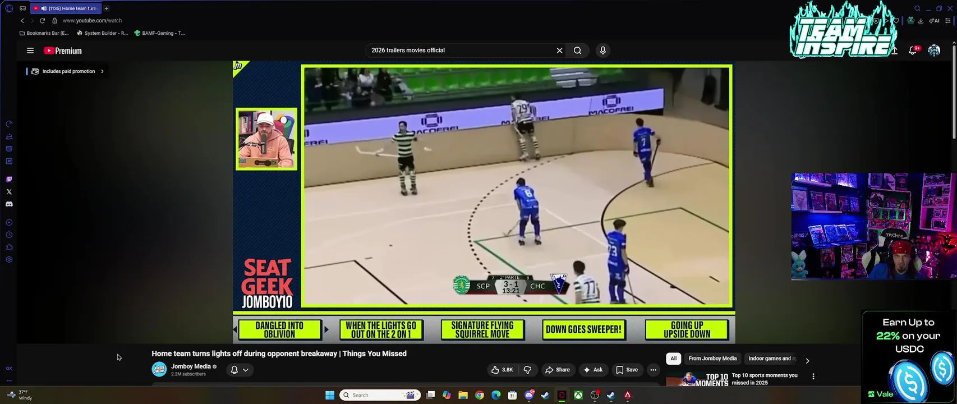Image resolution: width=957 pixels, height=404 pixels.
Task: Select the 'All' recommendations chip
Action: click(674, 359)
